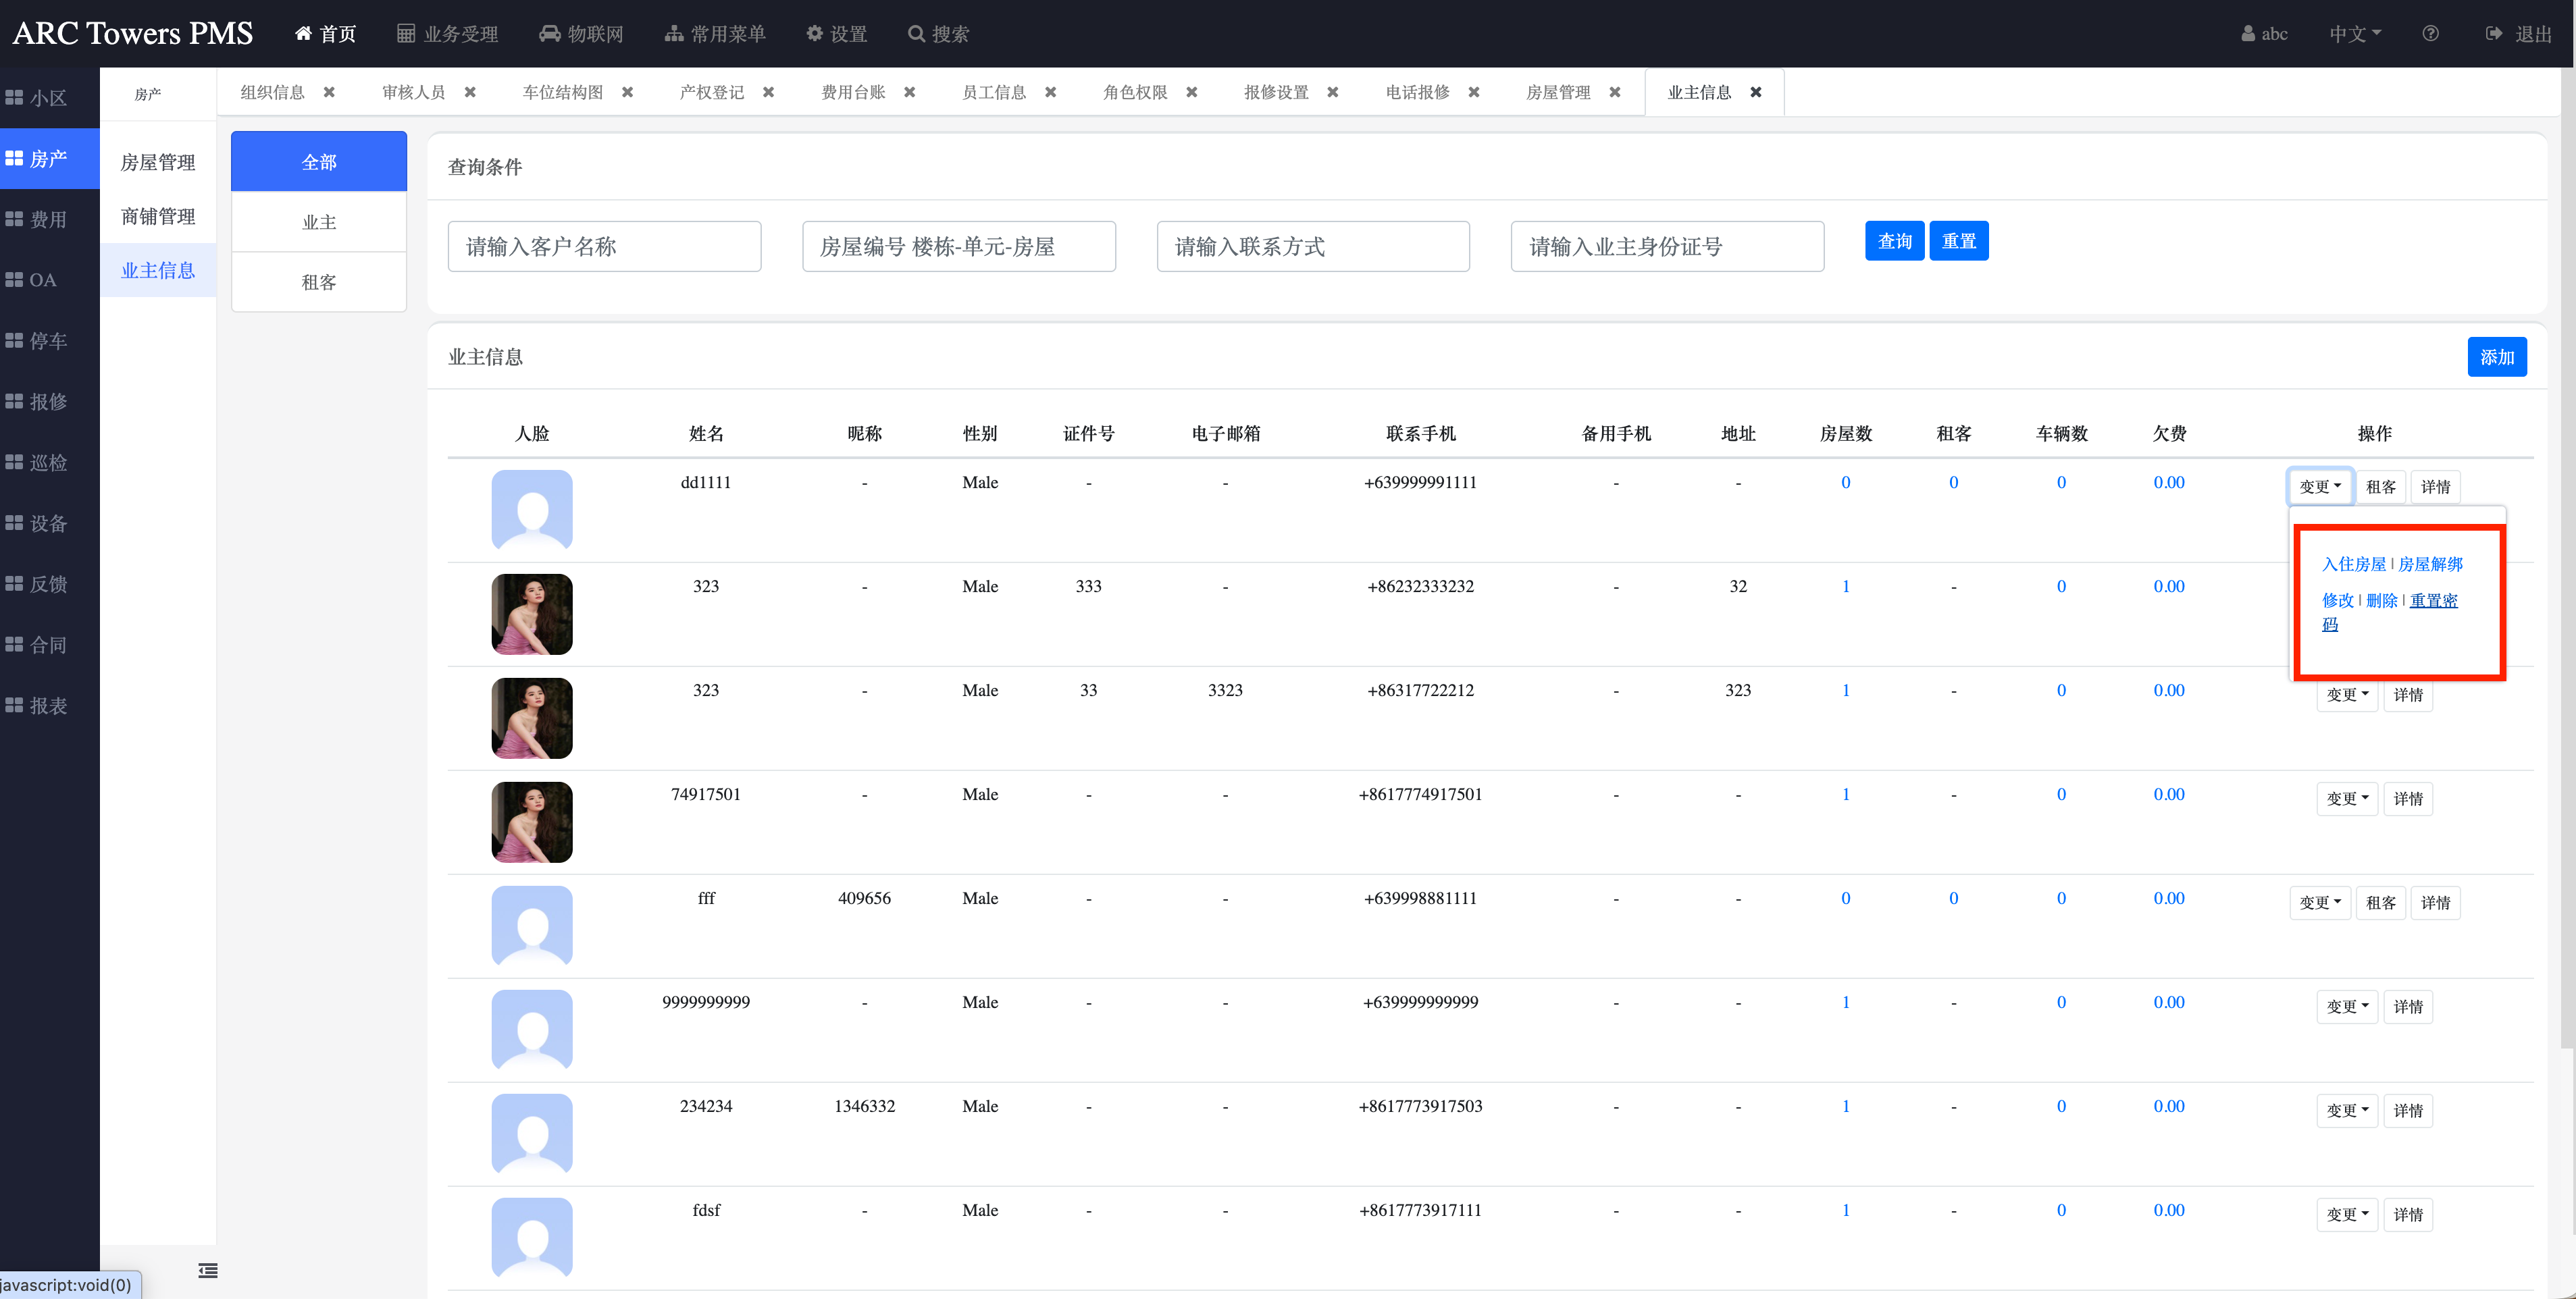Click the 退出 logout icon

pyautogui.click(x=2493, y=33)
